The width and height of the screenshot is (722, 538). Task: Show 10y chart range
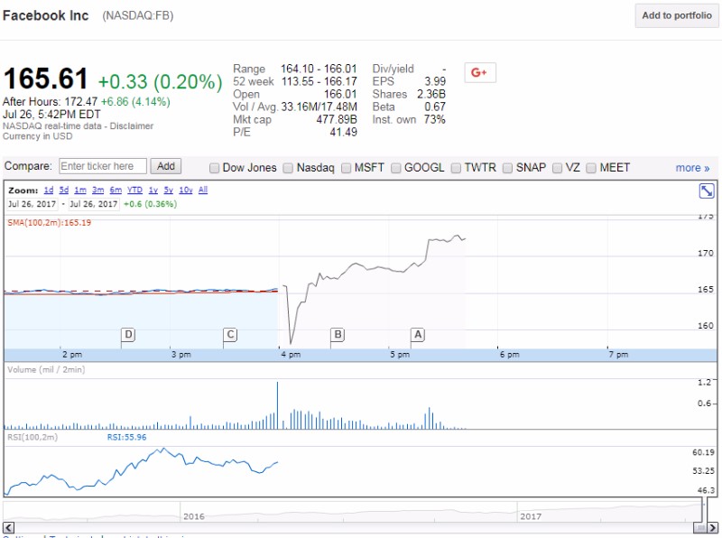coord(186,190)
